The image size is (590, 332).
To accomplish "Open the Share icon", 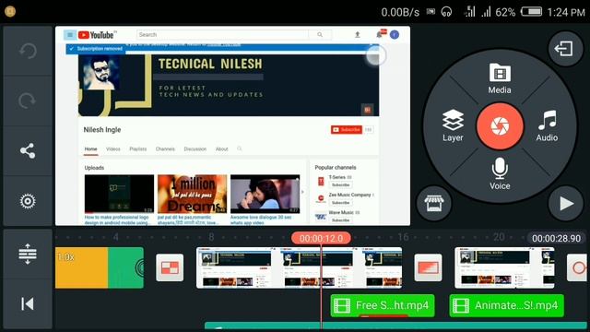I will pos(28,150).
